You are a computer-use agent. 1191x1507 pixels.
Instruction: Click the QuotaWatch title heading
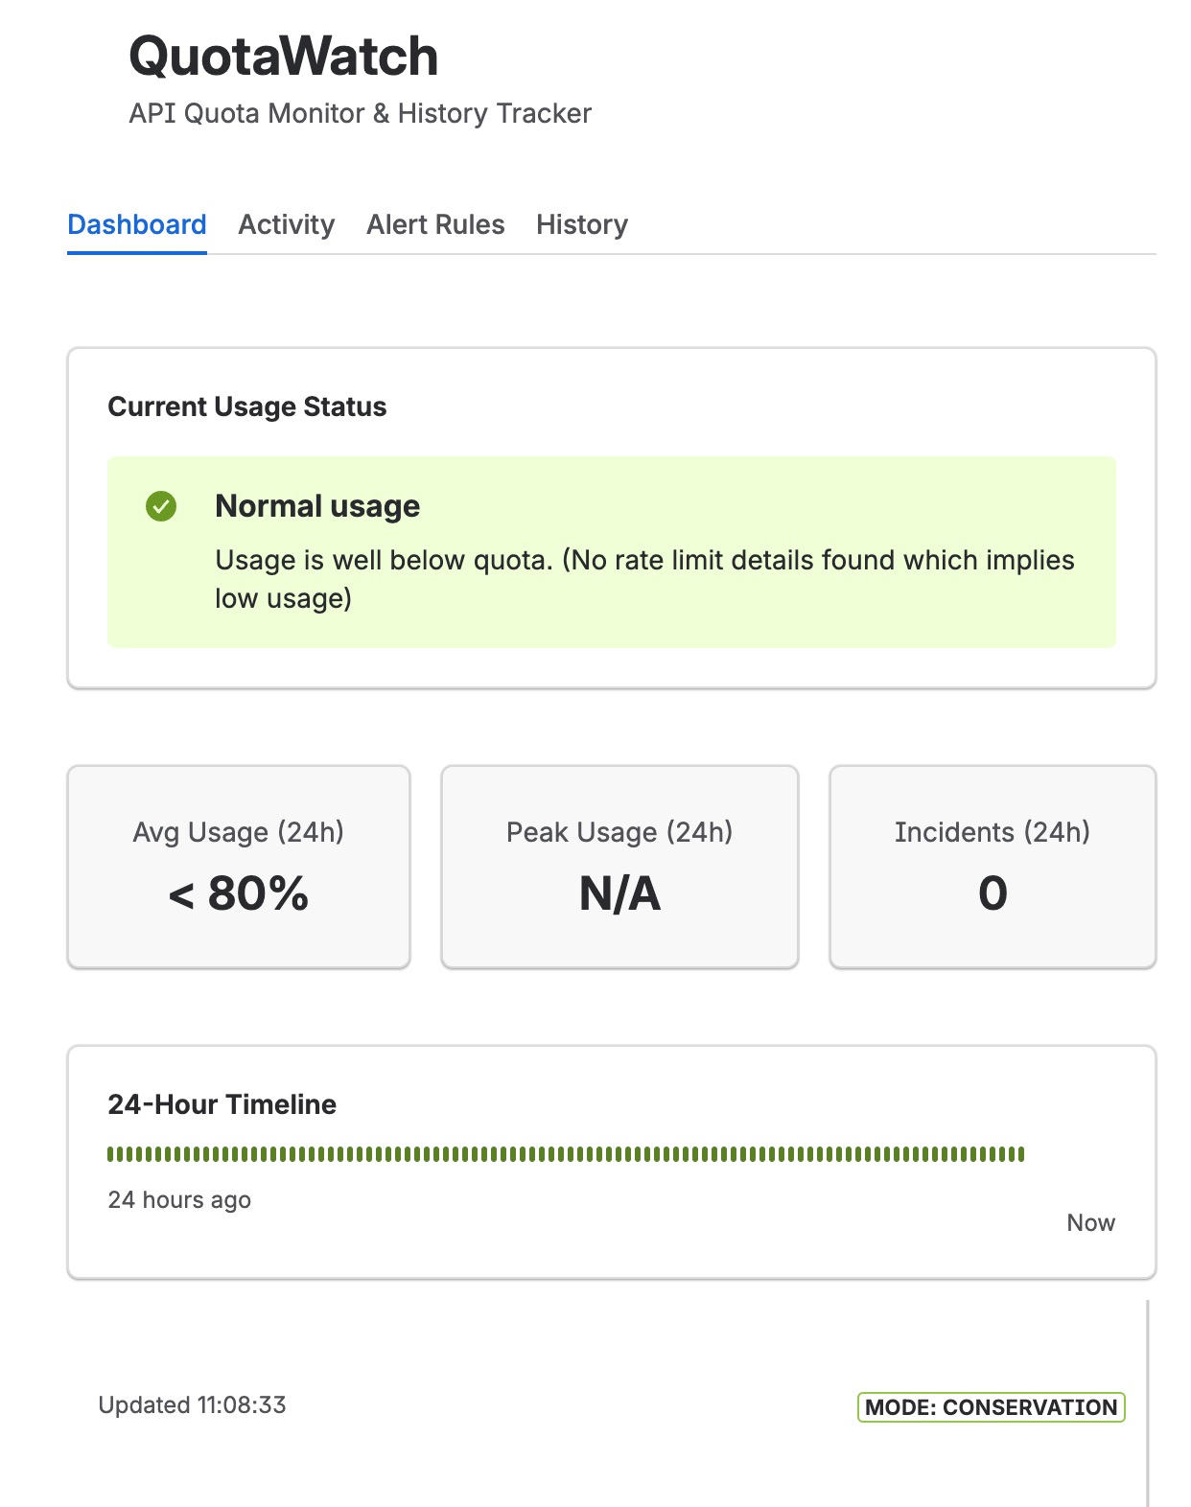click(x=284, y=57)
